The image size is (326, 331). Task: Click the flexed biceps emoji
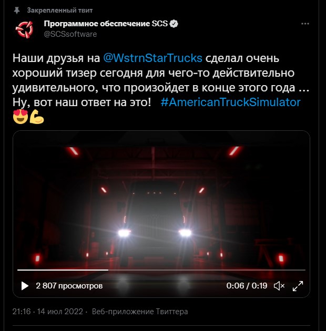click(37, 117)
